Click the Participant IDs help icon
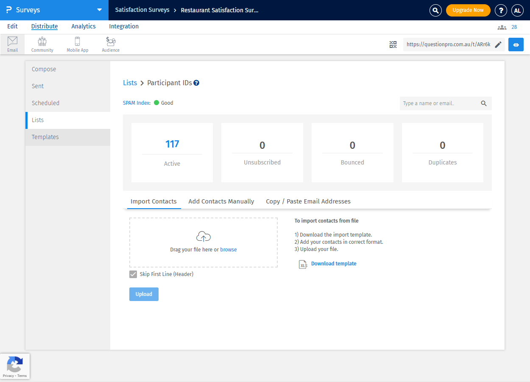The height and width of the screenshot is (382, 530). (x=196, y=83)
